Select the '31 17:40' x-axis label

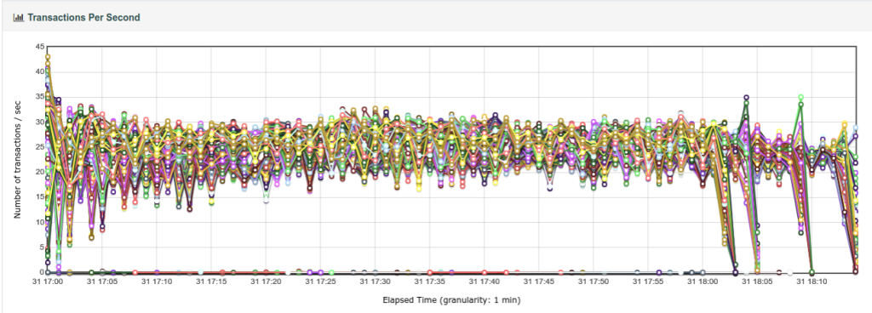pyautogui.click(x=484, y=282)
